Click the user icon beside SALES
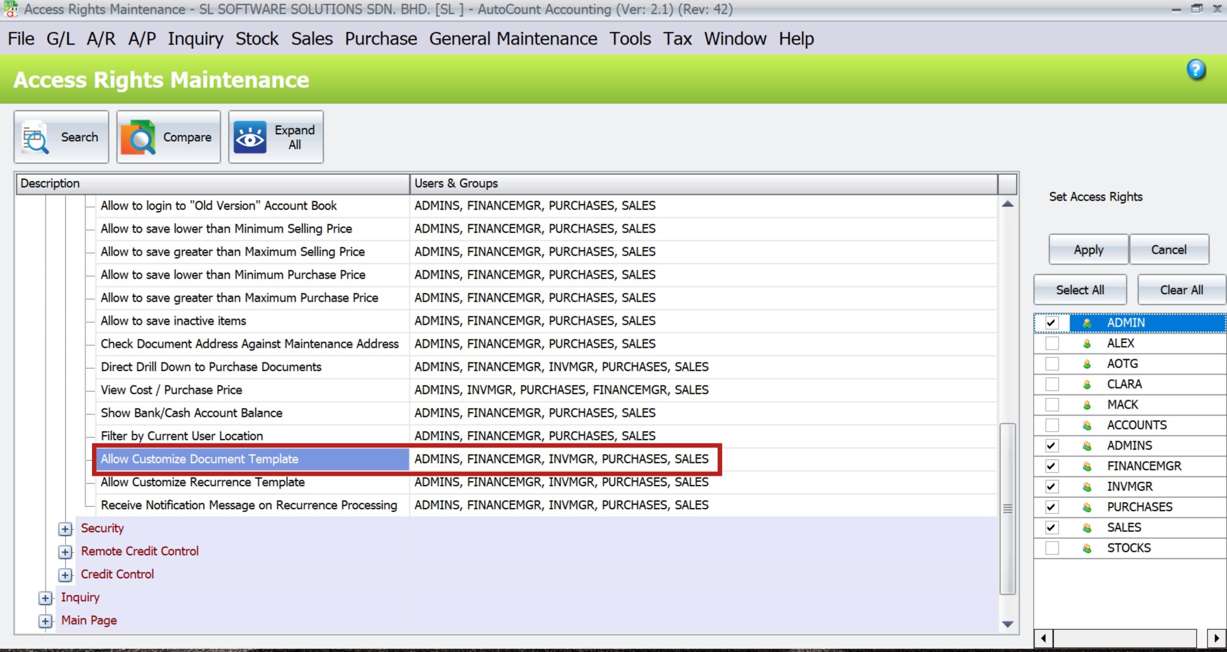 (1087, 527)
